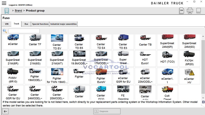
Task: Open the hamburger main menu
Action: click(x=4, y=3)
